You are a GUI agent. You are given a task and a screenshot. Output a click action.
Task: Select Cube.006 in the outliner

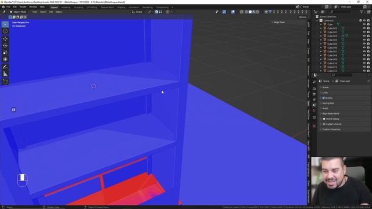click(332, 48)
